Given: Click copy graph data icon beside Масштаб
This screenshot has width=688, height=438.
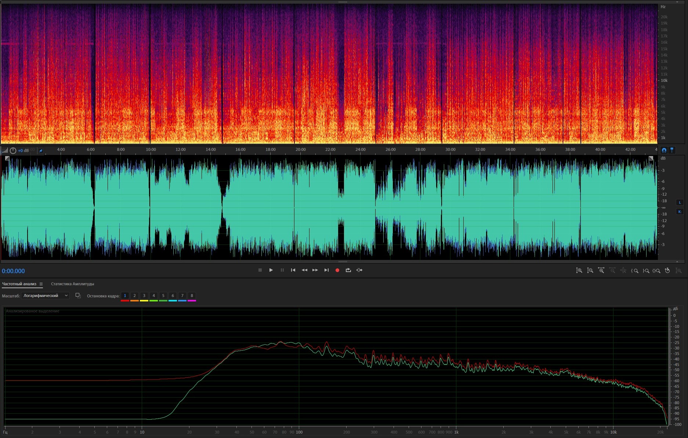Looking at the screenshot, I should click(x=78, y=296).
